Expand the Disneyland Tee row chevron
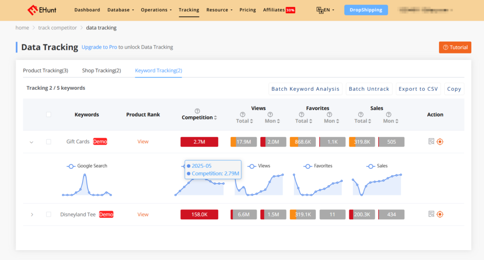The height and width of the screenshot is (260, 484). tap(32, 214)
